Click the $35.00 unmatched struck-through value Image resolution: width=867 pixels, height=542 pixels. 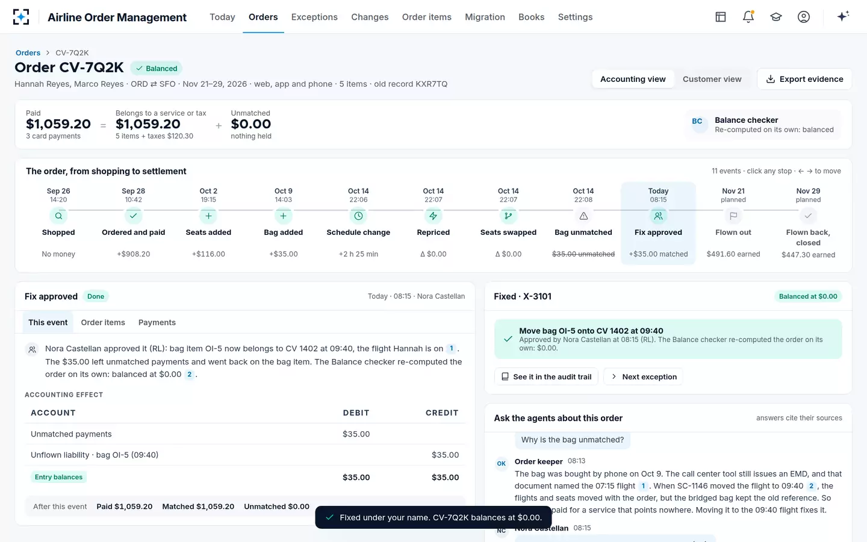[x=583, y=254]
